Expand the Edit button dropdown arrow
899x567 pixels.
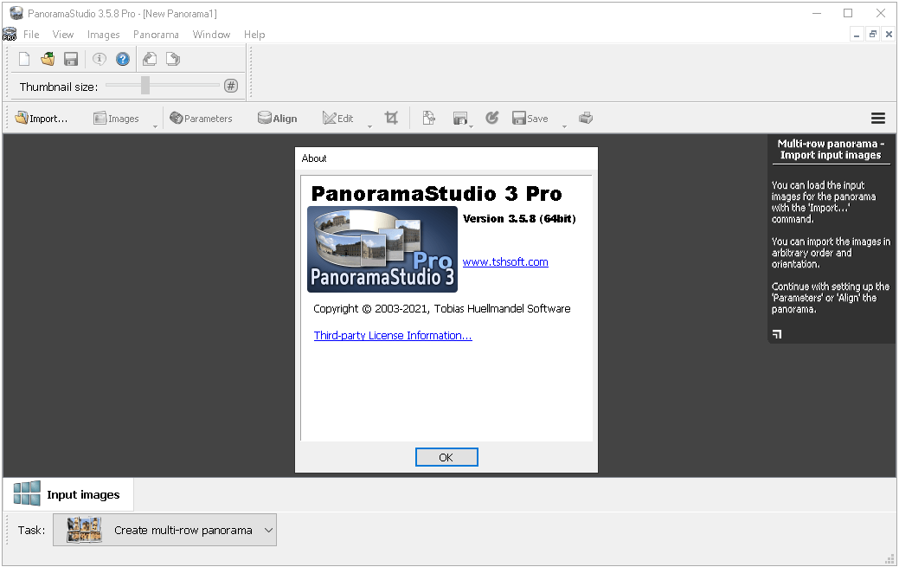pyautogui.click(x=369, y=126)
